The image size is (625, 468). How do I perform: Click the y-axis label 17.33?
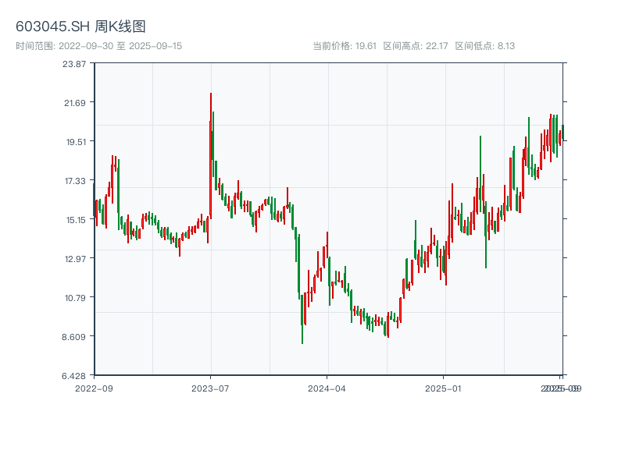coord(75,181)
